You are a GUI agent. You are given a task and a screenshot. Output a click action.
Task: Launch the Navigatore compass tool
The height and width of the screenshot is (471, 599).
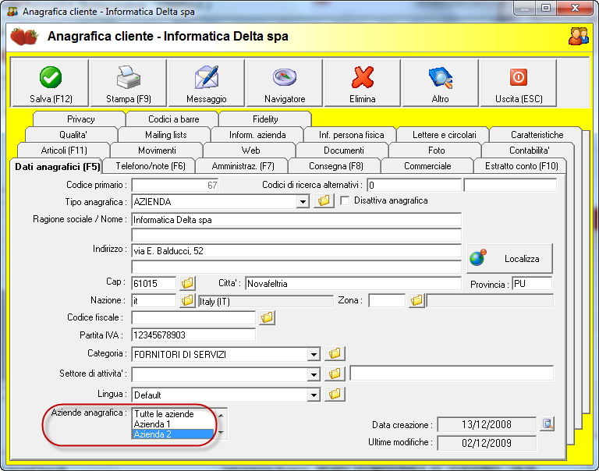point(285,83)
